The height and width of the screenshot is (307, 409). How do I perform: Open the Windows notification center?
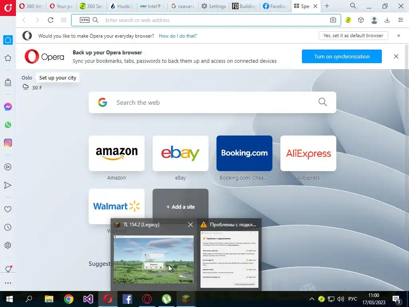pyautogui.click(x=397, y=299)
